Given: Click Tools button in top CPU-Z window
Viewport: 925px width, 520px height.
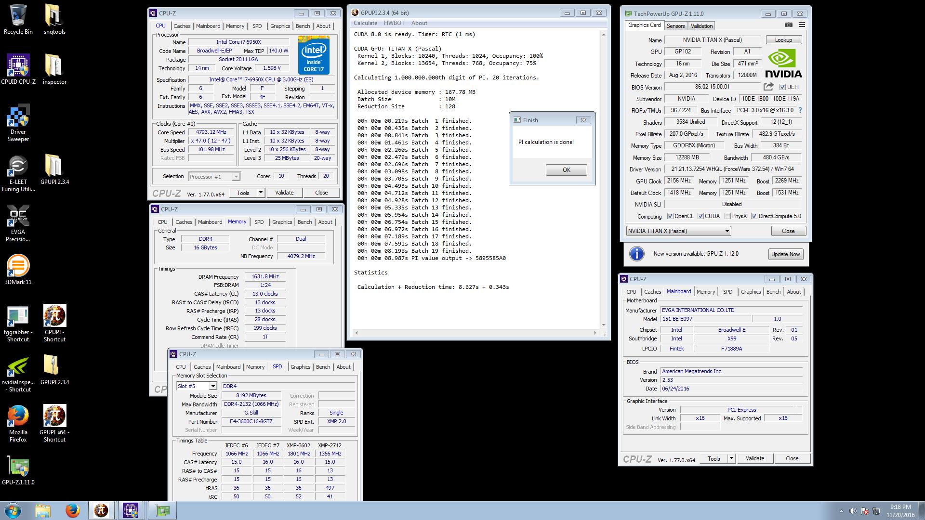Looking at the screenshot, I should coord(243,193).
